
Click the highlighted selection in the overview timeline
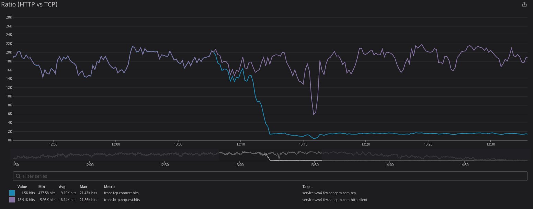tap(270, 156)
